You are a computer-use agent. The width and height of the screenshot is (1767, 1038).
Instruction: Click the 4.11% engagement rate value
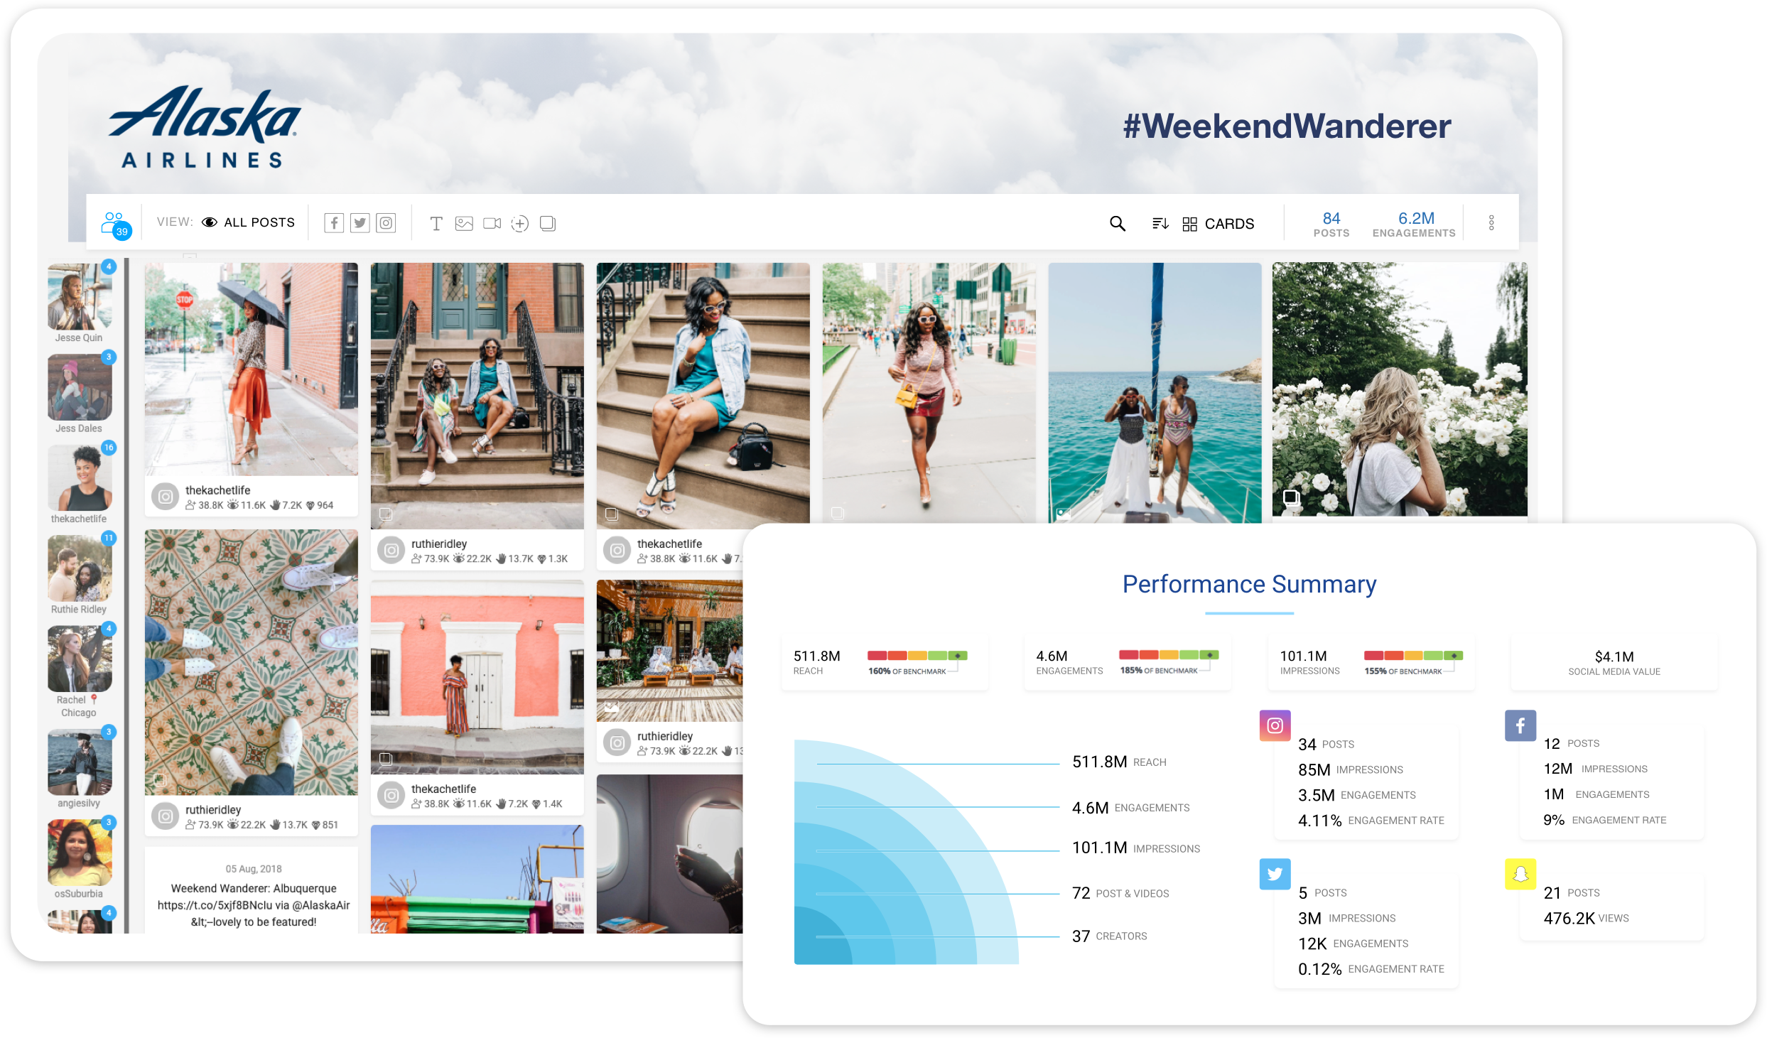click(1319, 821)
